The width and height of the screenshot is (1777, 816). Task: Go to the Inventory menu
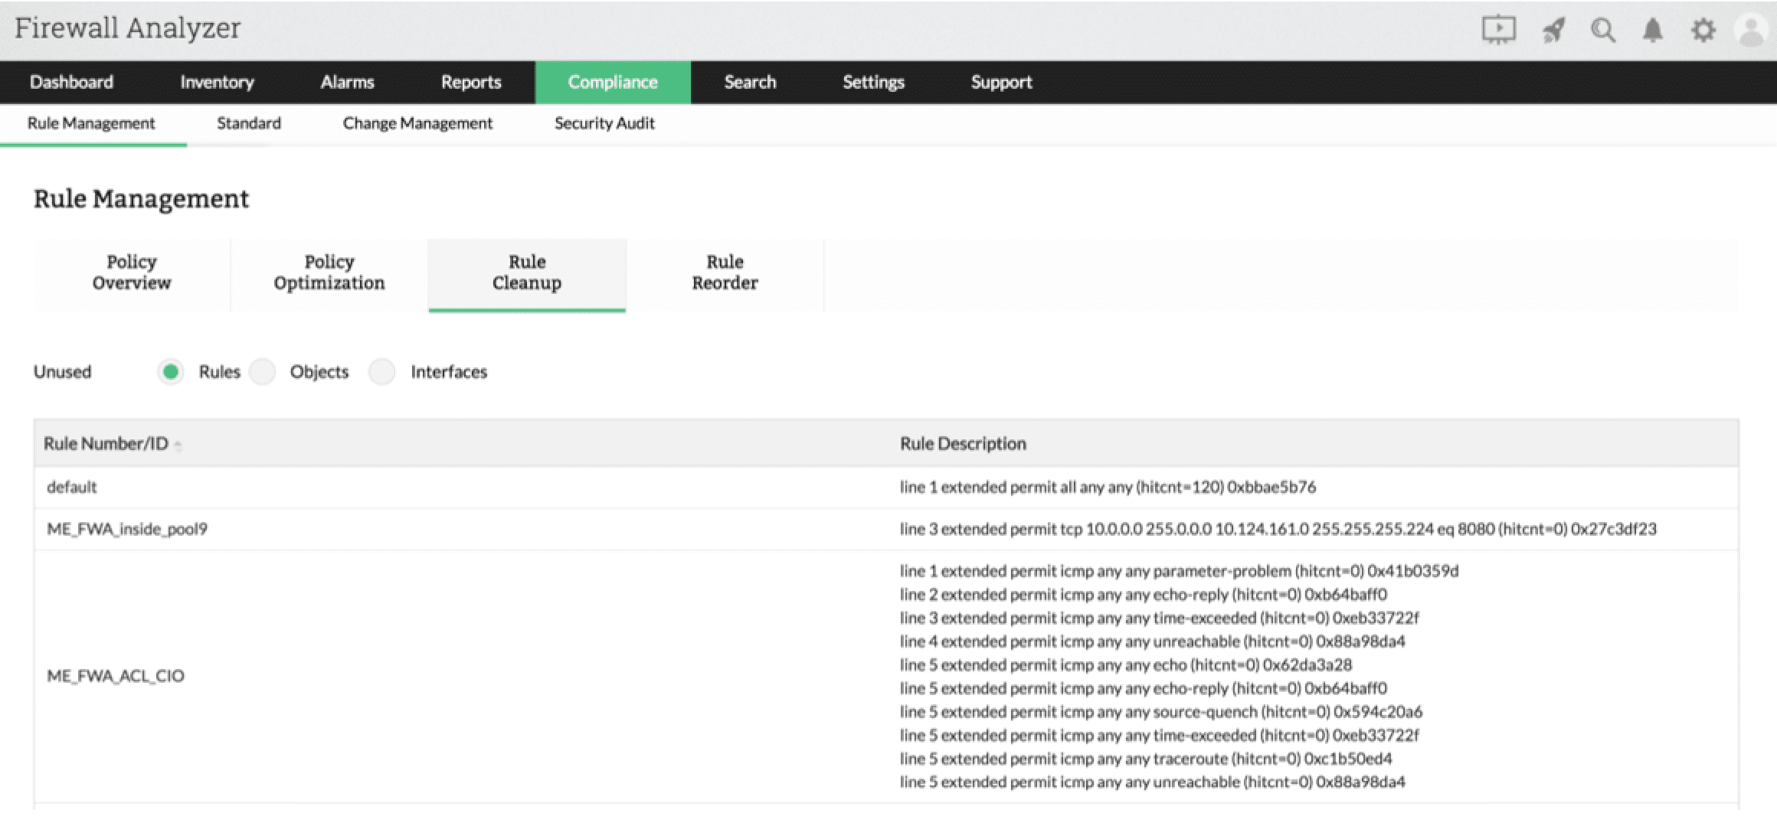pyautogui.click(x=217, y=82)
